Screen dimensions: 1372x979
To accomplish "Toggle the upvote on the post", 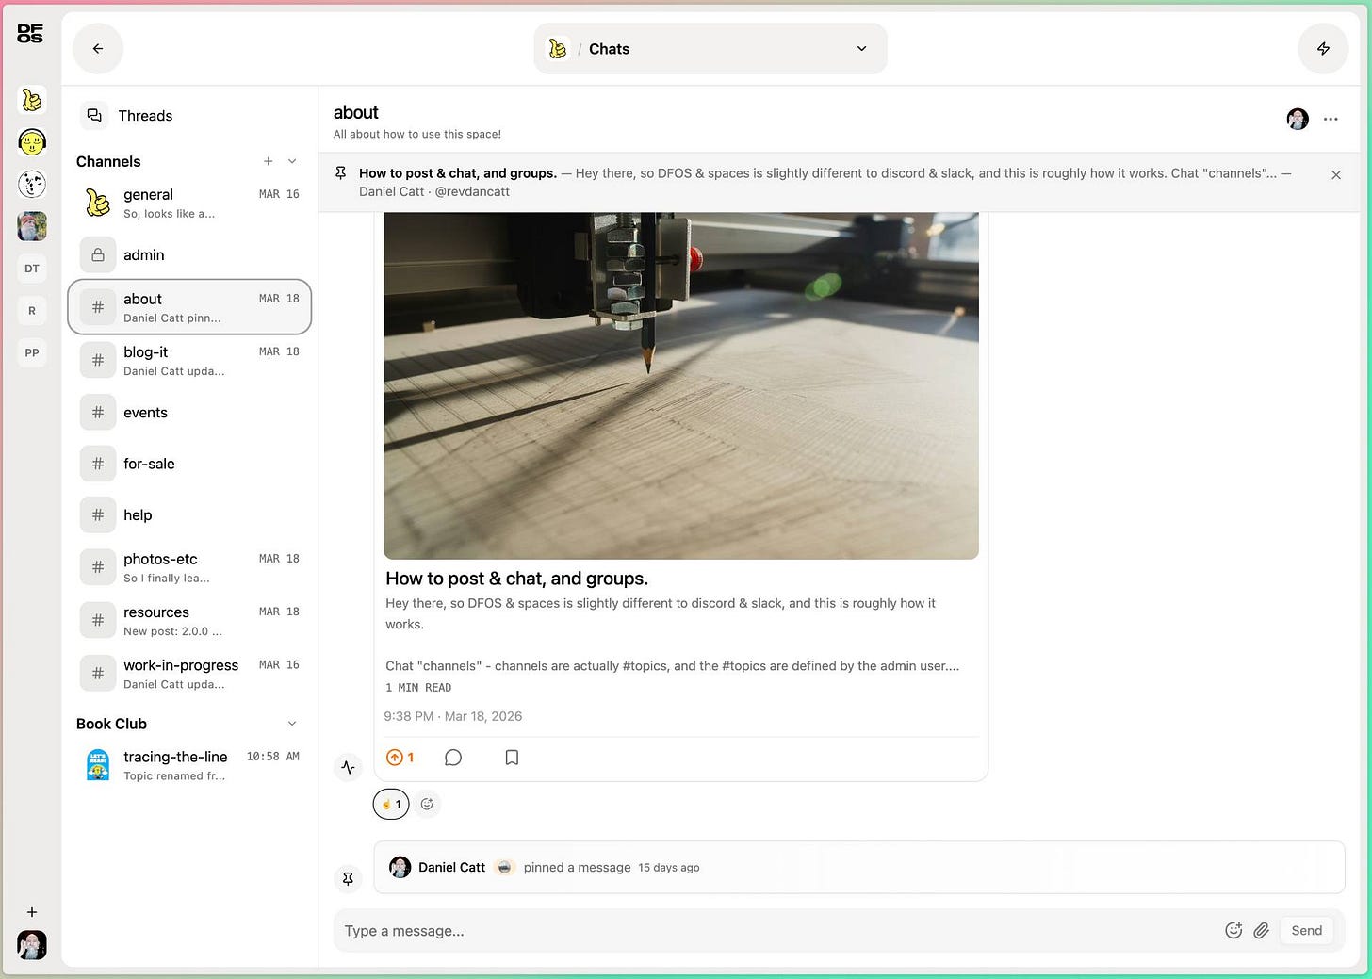I will [x=400, y=758].
